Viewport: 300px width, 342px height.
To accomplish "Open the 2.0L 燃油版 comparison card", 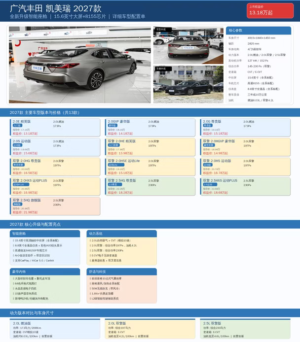I will (x=55, y=329).
